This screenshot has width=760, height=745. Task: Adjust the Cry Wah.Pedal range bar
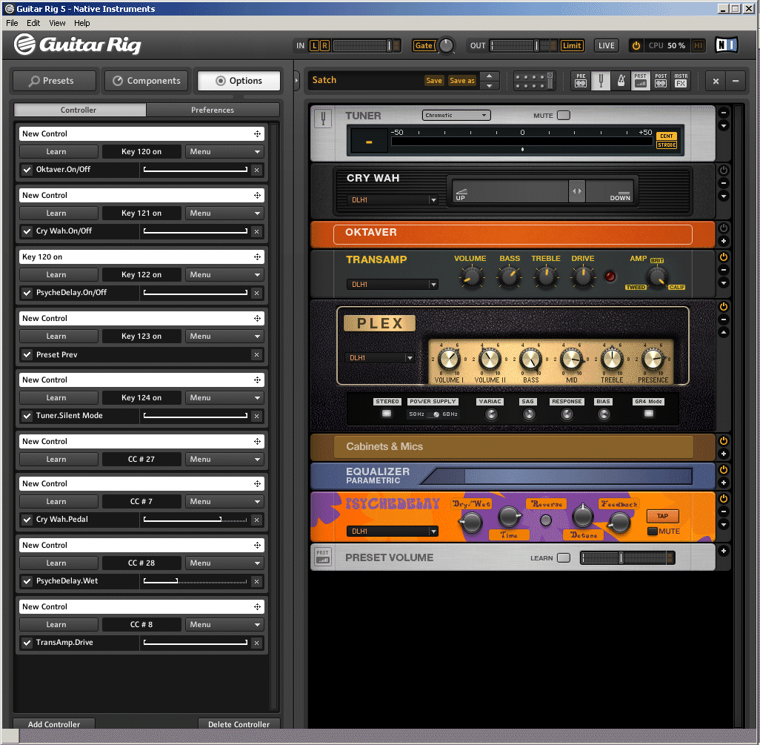[x=195, y=520]
